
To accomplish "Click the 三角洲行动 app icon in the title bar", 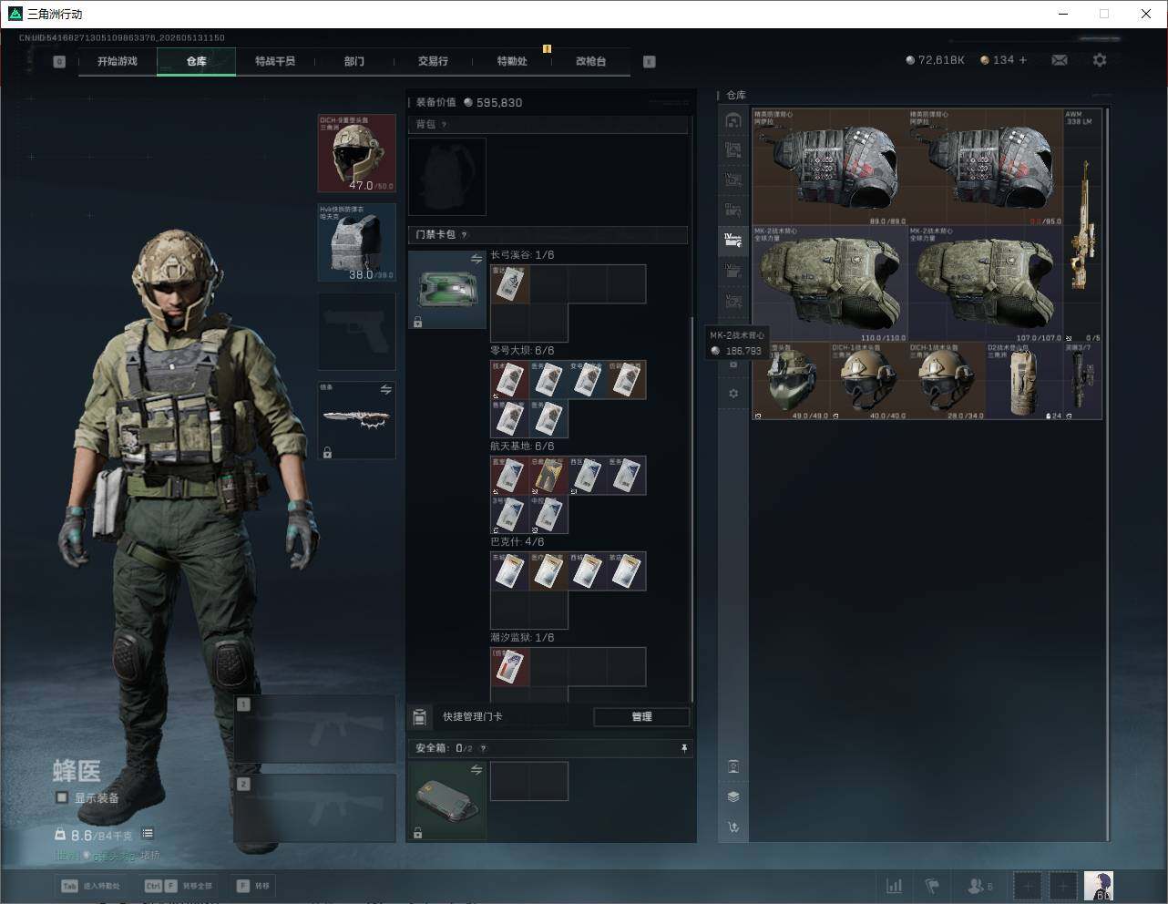I will click(15, 14).
